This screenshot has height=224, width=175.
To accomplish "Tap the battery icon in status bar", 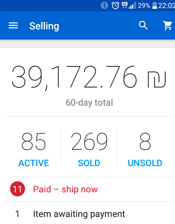I will 154,6.
